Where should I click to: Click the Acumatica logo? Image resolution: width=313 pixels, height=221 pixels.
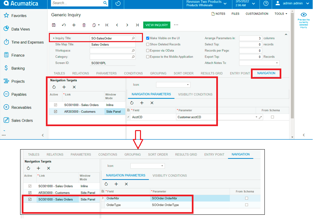21,3
